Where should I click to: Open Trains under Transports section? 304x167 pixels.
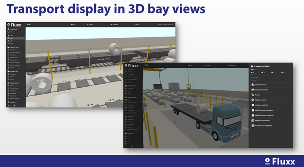[x=12, y=77]
